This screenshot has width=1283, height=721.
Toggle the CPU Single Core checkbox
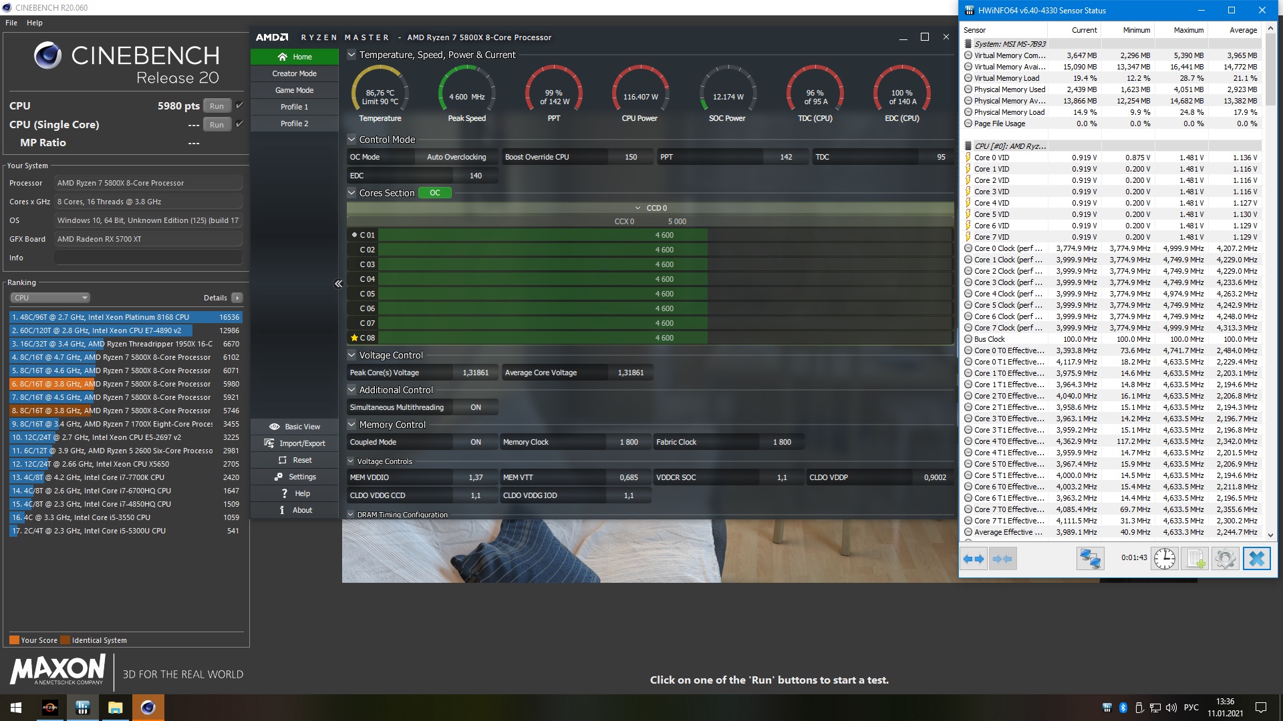click(240, 124)
